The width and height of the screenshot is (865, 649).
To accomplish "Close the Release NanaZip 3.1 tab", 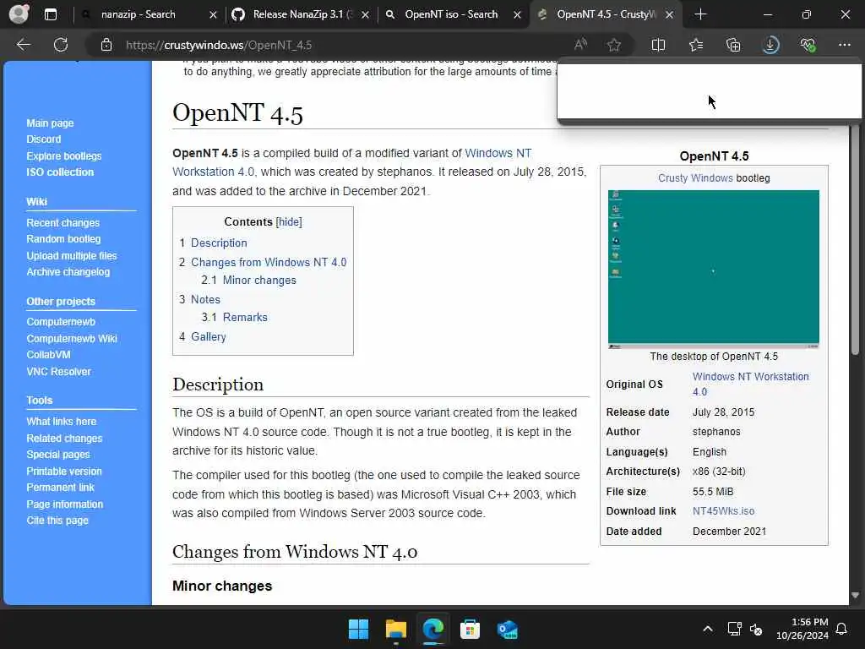I will [x=365, y=15].
